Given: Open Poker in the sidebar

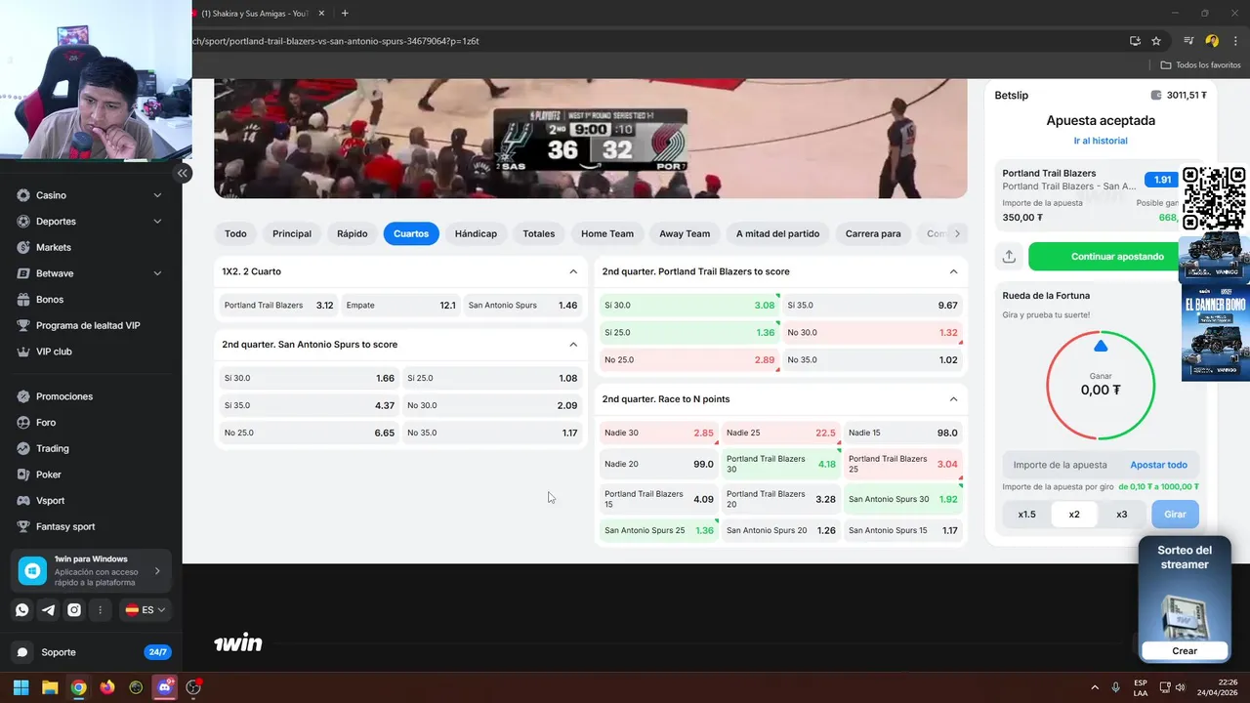Looking at the screenshot, I should [x=48, y=475].
